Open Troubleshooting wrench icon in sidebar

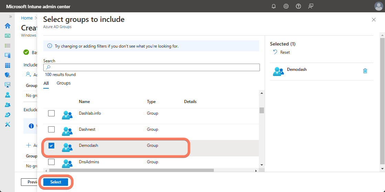tap(8, 124)
